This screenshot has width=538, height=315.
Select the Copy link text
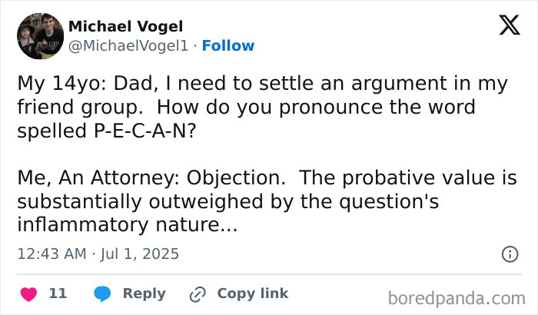tap(253, 293)
